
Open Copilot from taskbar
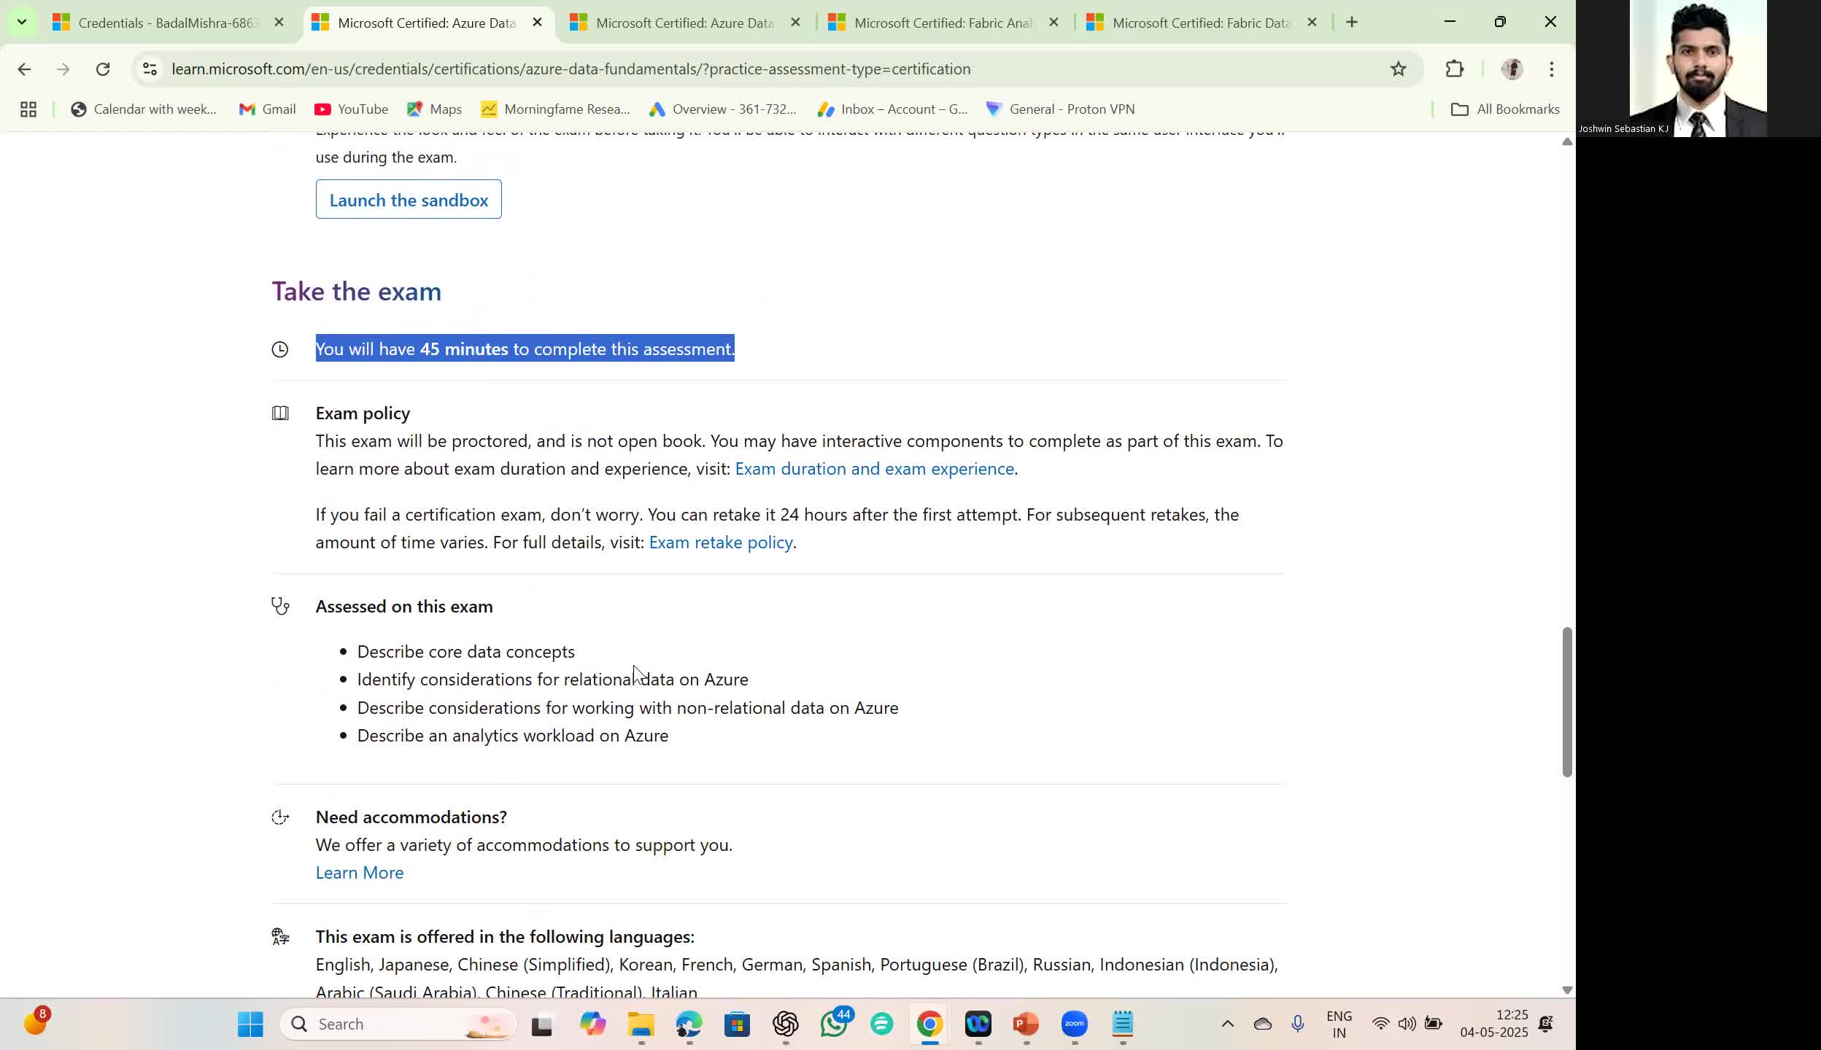(592, 1024)
